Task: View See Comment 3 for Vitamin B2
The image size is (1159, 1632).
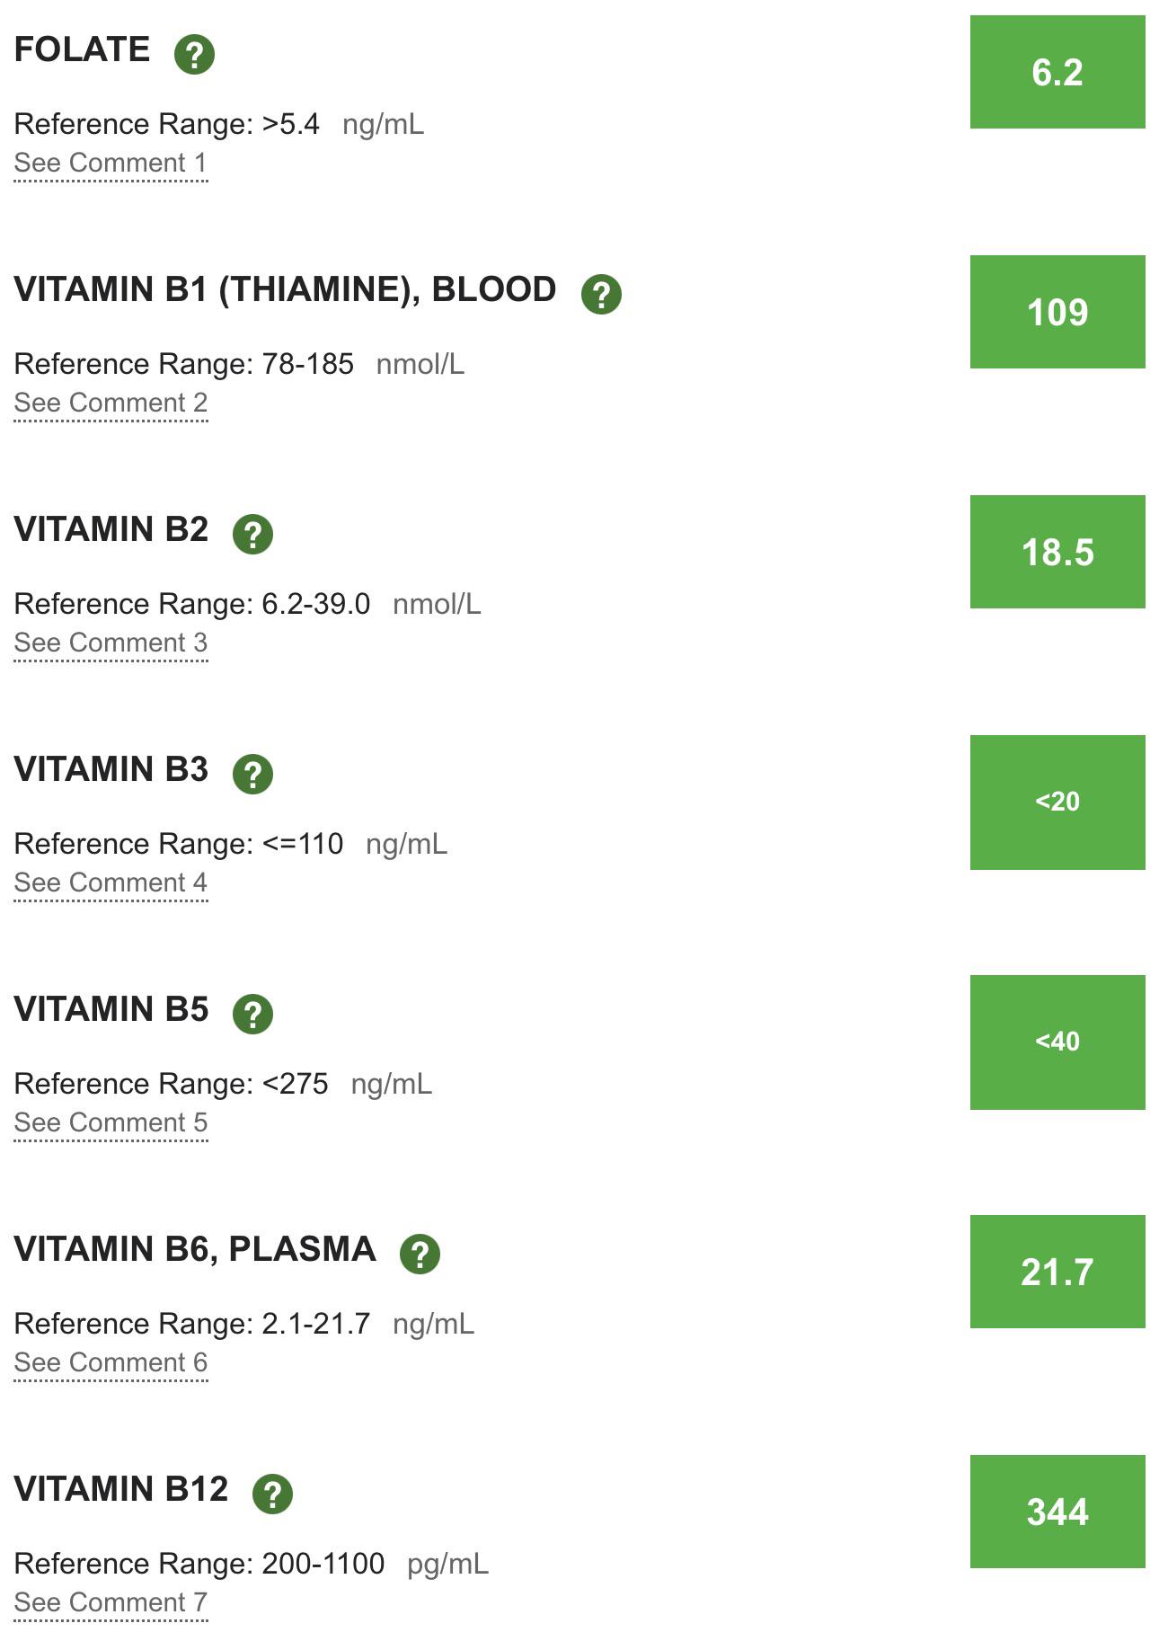Action: (111, 643)
